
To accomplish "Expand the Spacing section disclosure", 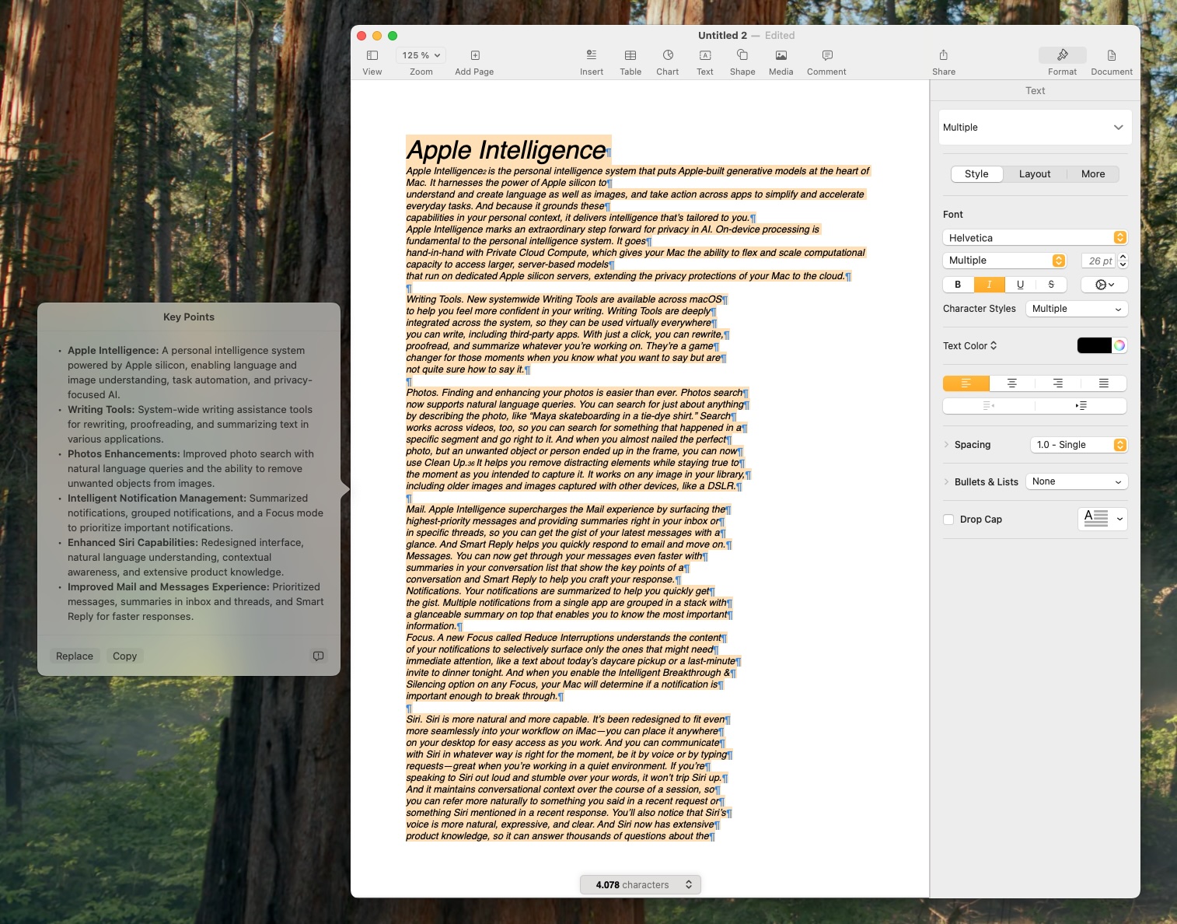I will point(947,445).
